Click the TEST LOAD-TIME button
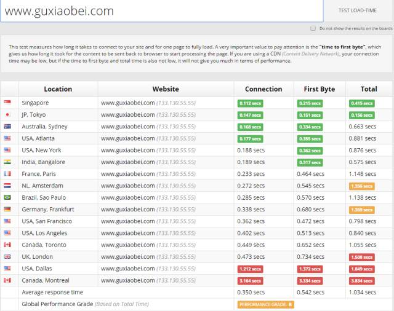 [357, 10]
